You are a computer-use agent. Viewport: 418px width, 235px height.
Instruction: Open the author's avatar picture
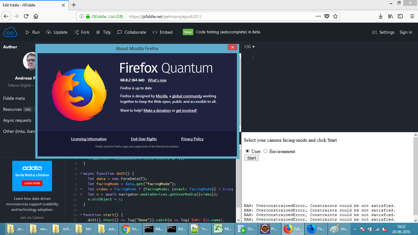(30, 61)
